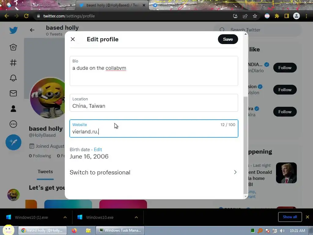The width and height of the screenshot is (313, 235).
Task: Open Switch to professional
Action: (x=153, y=172)
